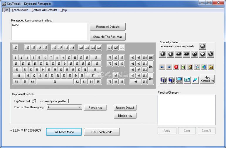
Task: Click the browser forward arrow button
Action: (x=169, y=67)
